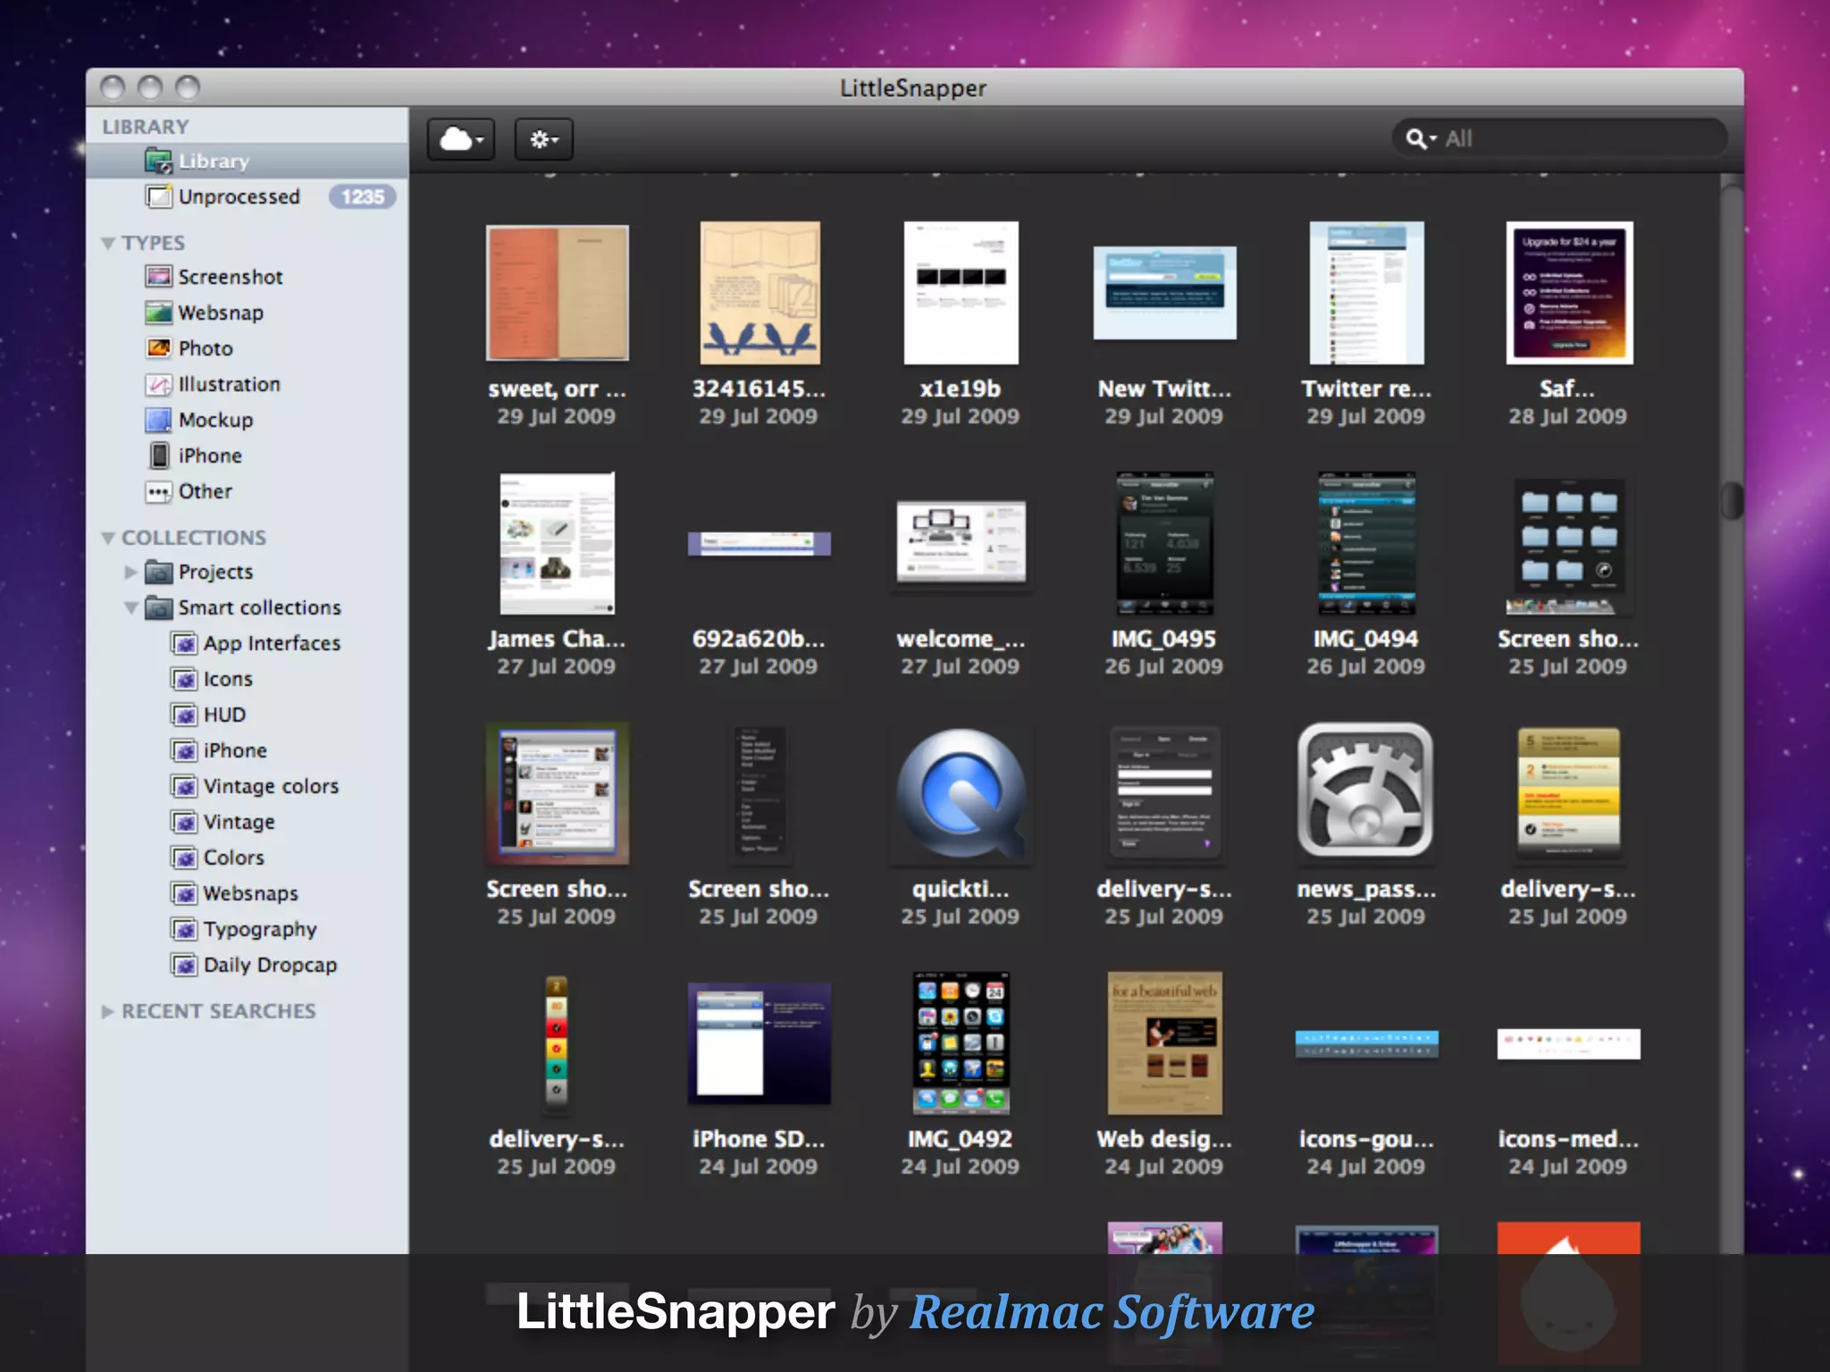Viewport: 1830px width, 1372px height.
Task: Click the 'Unprocessed' sidebar label
Action: 239,197
